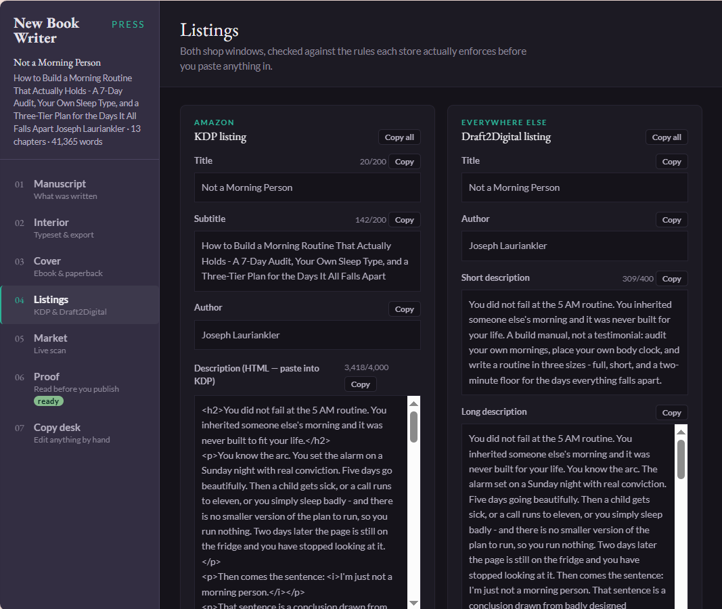Click the Draft2Digital Title text box
This screenshot has width=722, height=609.
click(x=574, y=187)
